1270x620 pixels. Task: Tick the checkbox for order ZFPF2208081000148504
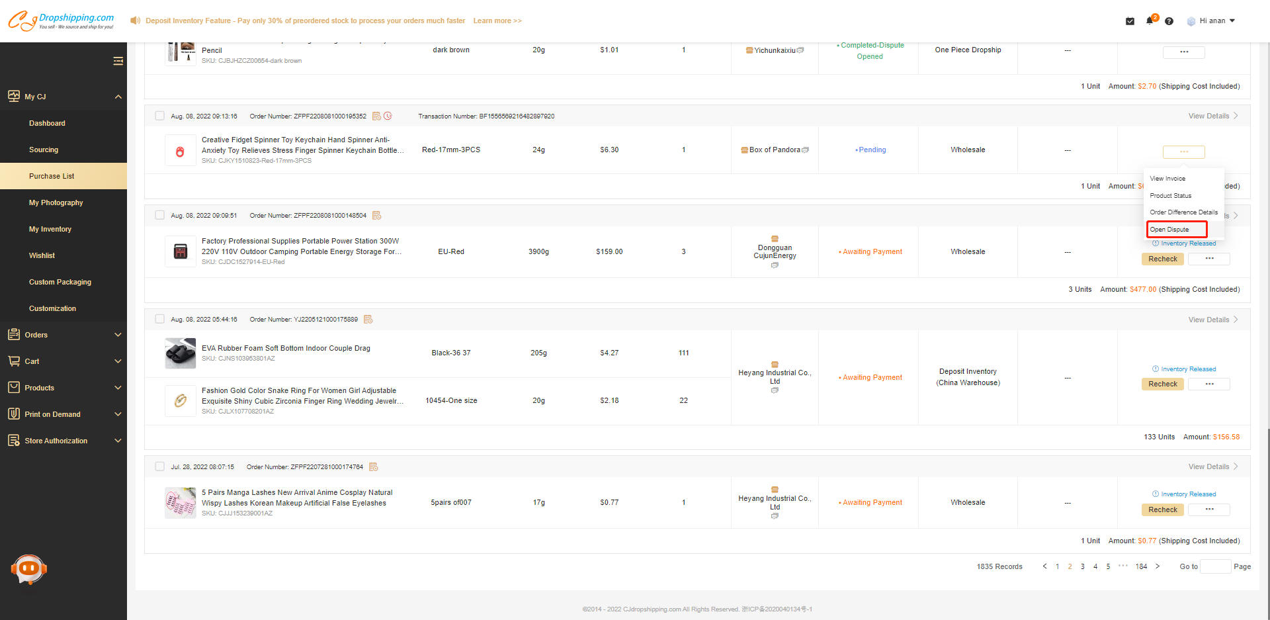click(159, 215)
